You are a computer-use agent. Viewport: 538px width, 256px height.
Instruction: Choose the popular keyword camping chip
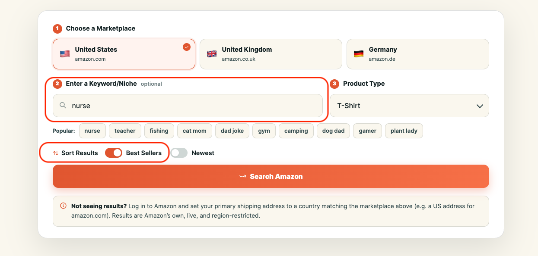[296, 131]
